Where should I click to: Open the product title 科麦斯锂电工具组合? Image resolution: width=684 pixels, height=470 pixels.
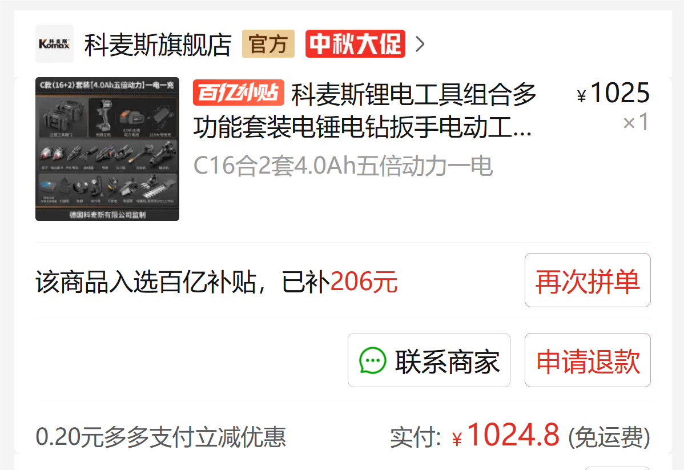point(365,111)
